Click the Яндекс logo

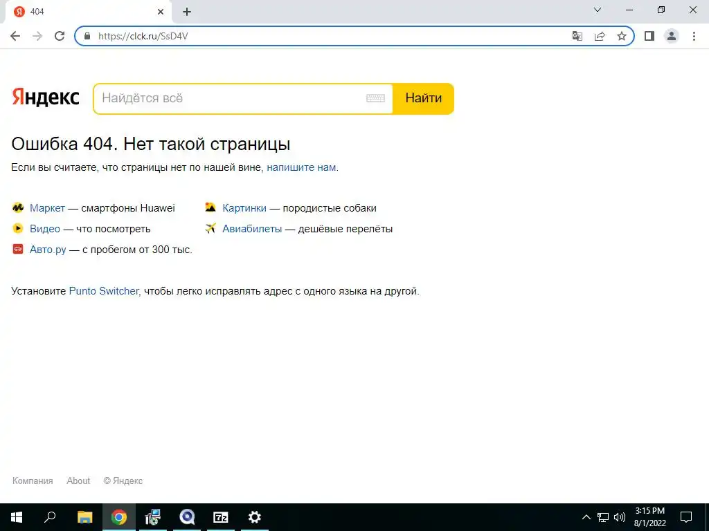45,97
